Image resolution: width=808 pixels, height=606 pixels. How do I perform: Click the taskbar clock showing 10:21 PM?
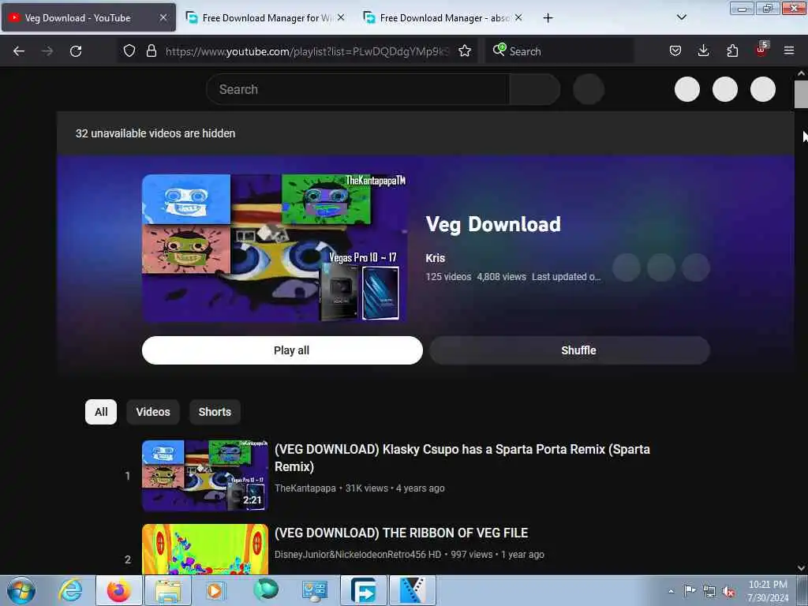[x=768, y=591]
